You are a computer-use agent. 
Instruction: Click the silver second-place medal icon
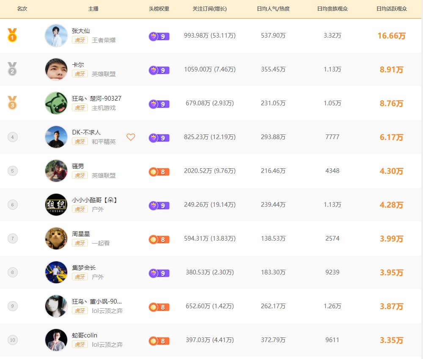(12, 69)
